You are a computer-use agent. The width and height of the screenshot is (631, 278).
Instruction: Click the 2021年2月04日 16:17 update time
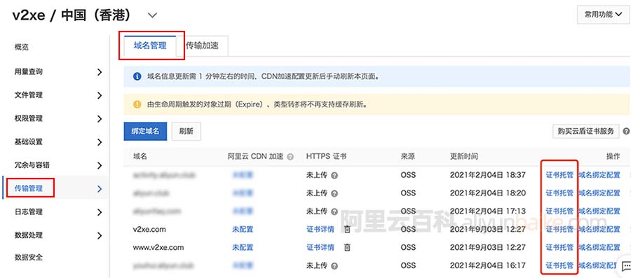coord(488,265)
